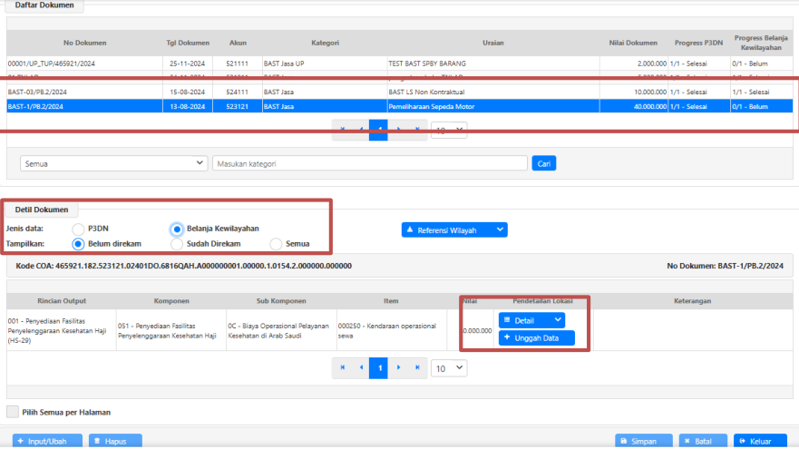Open the Semua category filter dropdown
The image size is (799, 449).
pyautogui.click(x=113, y=163)
